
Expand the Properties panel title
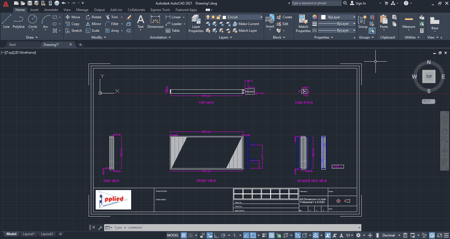324,37
